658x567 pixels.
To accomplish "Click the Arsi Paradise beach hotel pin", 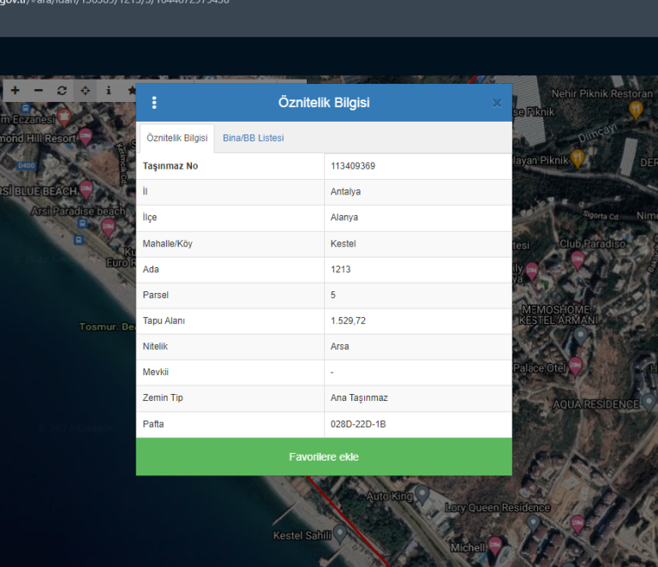I will (109, 227).
